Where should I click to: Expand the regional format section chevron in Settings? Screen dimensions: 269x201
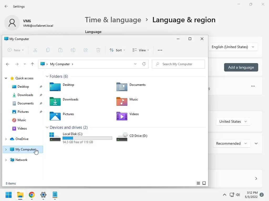256,143
